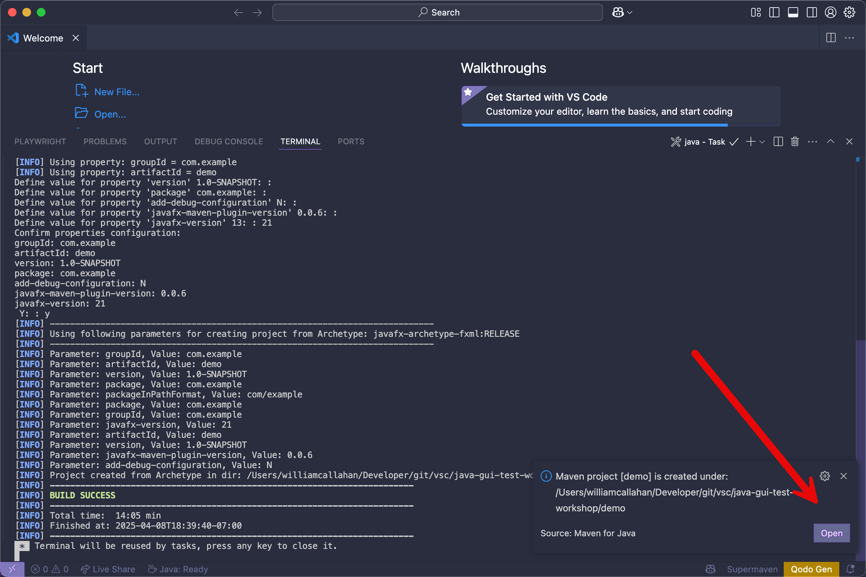This screenshot has width=866, height=577.
Task: Select the PROBLEMS tab
Action: click(105, 141)
